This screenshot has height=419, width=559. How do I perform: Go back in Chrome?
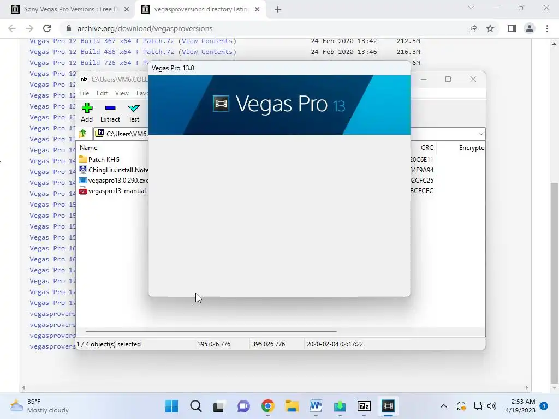(12, 28)
